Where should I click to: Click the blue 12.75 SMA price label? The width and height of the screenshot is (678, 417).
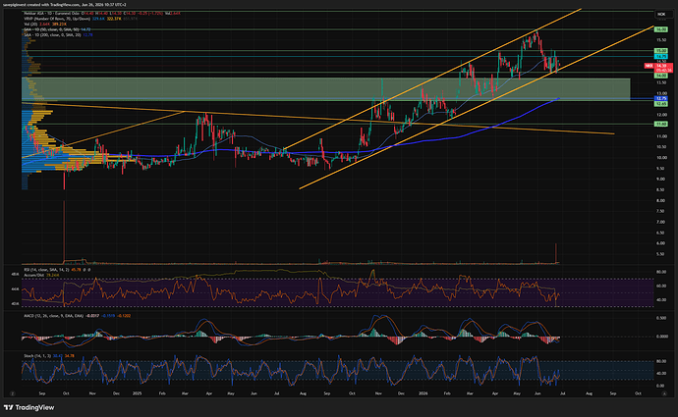tap(661, 98)
